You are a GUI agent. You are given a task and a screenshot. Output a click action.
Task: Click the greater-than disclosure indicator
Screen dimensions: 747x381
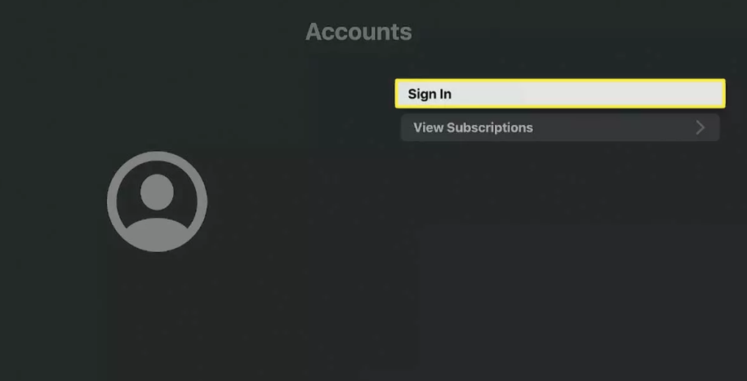coord(700,127)
